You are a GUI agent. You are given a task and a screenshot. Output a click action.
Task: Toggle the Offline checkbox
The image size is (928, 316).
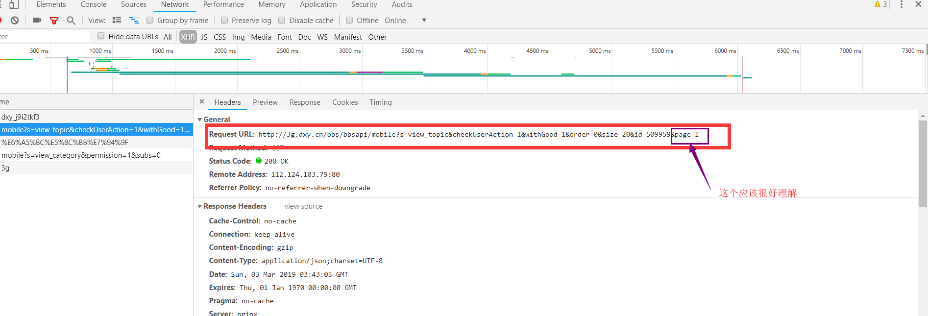pyautogui.click(x=349, y=20)
